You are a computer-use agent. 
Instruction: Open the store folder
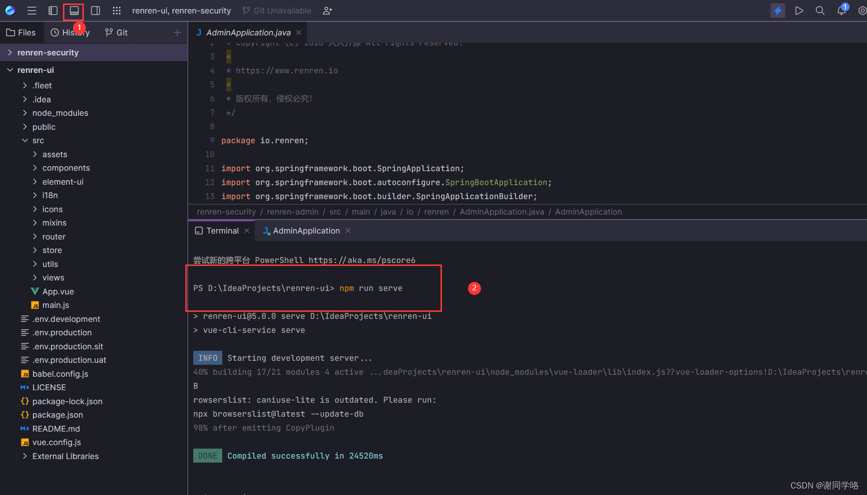pos(52,250)
